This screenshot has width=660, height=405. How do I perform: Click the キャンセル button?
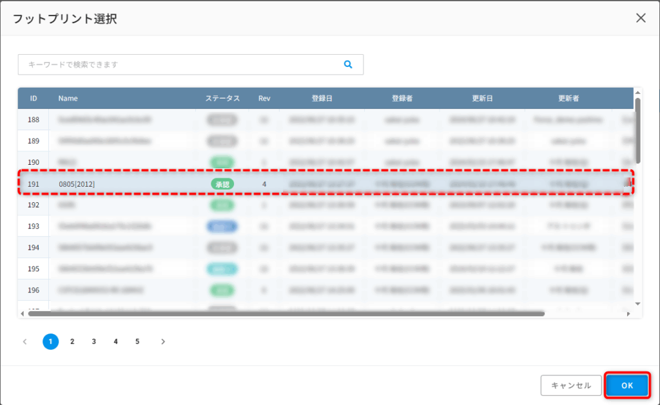pos(571,385)
